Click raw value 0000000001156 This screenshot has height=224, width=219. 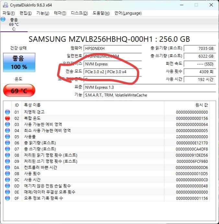[x=192, y=198]
